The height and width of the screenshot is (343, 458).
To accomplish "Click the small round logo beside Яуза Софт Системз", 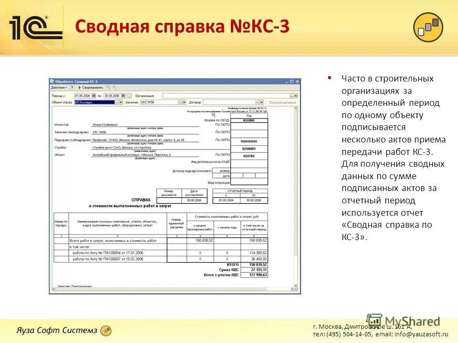I will (x=106, y=331).
